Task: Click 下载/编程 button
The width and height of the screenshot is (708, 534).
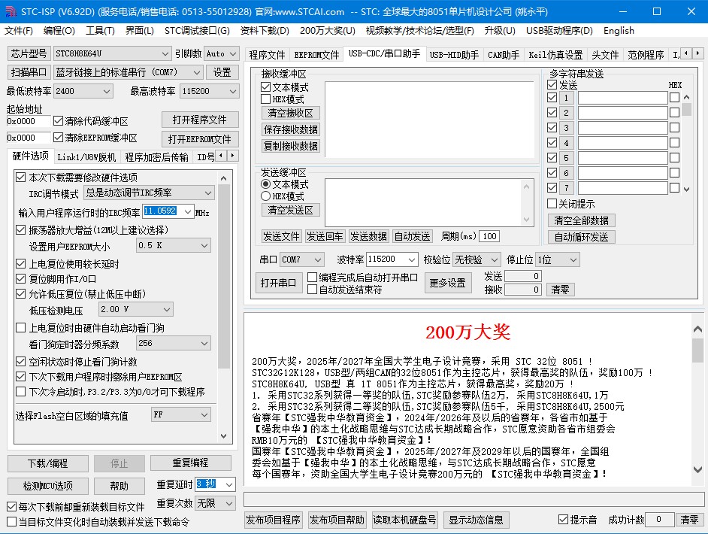Action: point(48,463)
